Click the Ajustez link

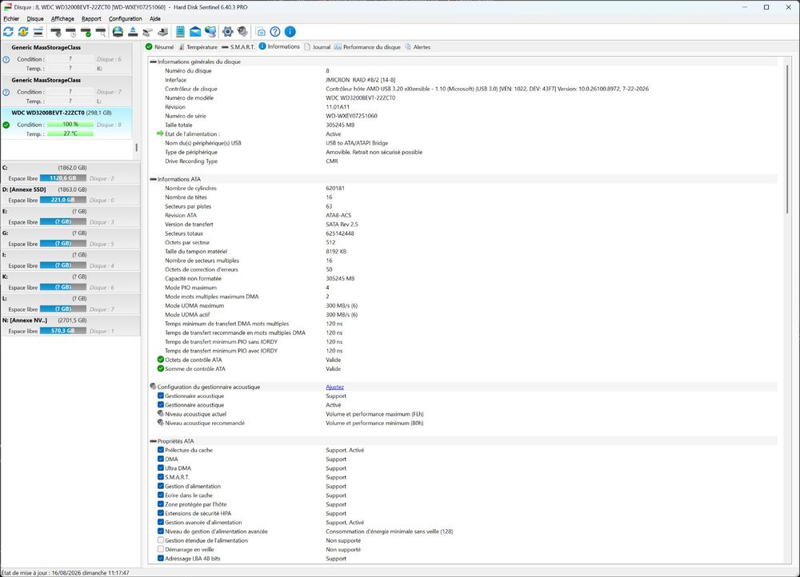[334, 388]
